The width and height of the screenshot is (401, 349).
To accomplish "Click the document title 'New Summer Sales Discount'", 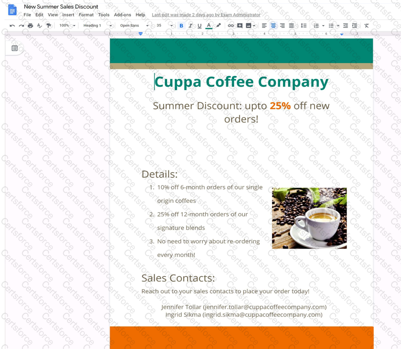I will click(61, 6).
